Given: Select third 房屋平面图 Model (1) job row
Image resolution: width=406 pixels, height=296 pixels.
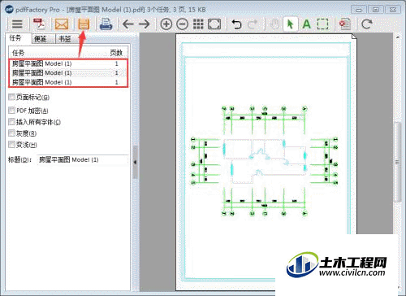Looking at the screenshot, I should (x=68, y=82).
